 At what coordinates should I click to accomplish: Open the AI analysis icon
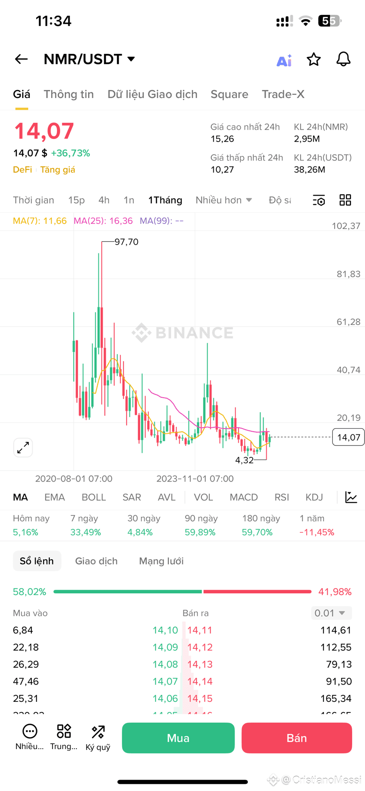[284, 60]
